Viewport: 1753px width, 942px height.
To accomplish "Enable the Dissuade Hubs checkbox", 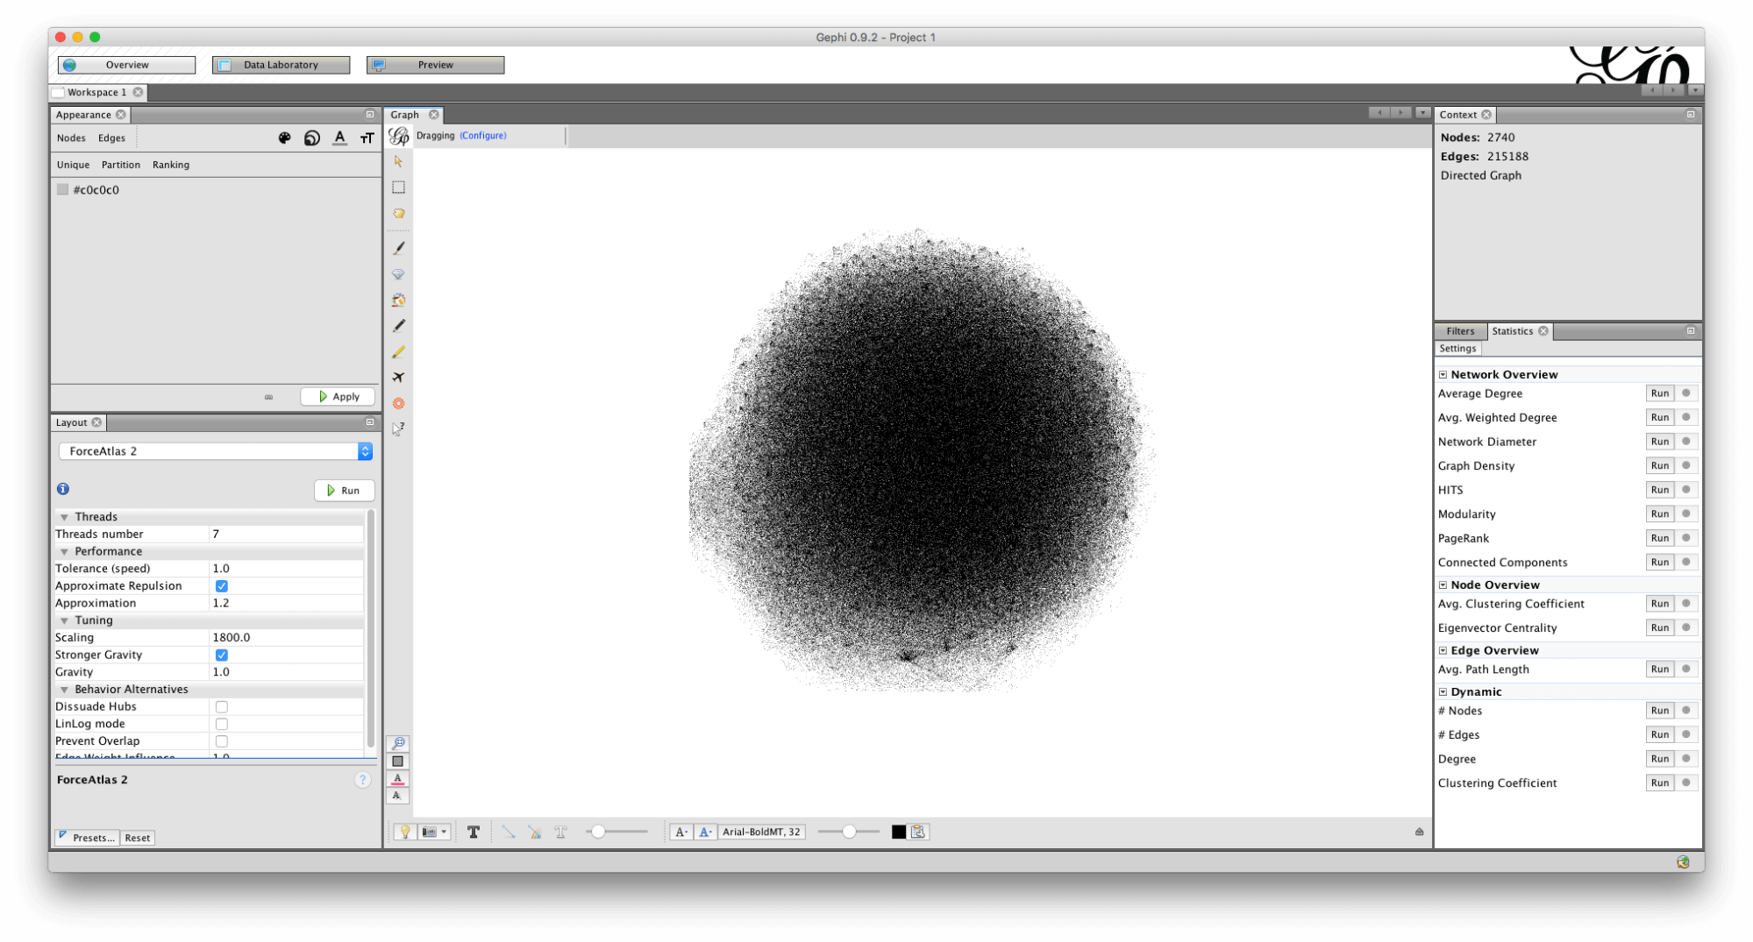I will coord(222,707).
